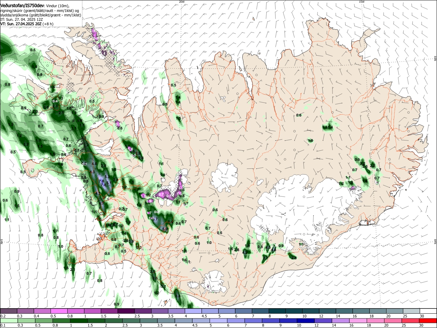Select upper legend swatch between 0.3 and 0.4
Screen dimensions: 437x328
coord(25,311)
